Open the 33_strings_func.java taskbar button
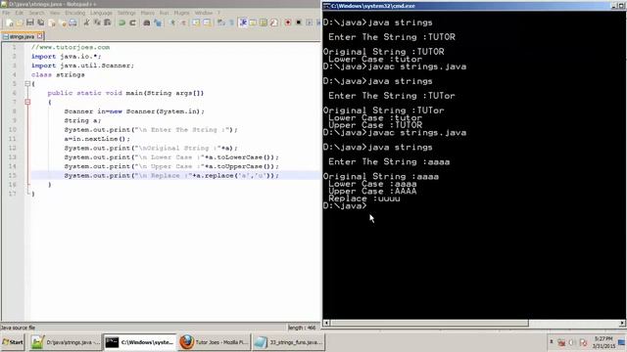The image size is (627, 352). coord(289,342)
